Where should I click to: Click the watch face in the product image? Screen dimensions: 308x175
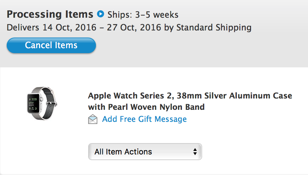(33, 103)
